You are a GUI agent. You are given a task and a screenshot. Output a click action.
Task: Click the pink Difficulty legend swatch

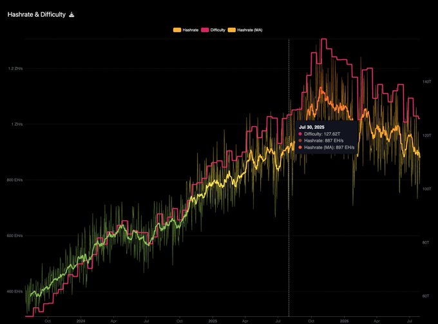pos(205,30)
